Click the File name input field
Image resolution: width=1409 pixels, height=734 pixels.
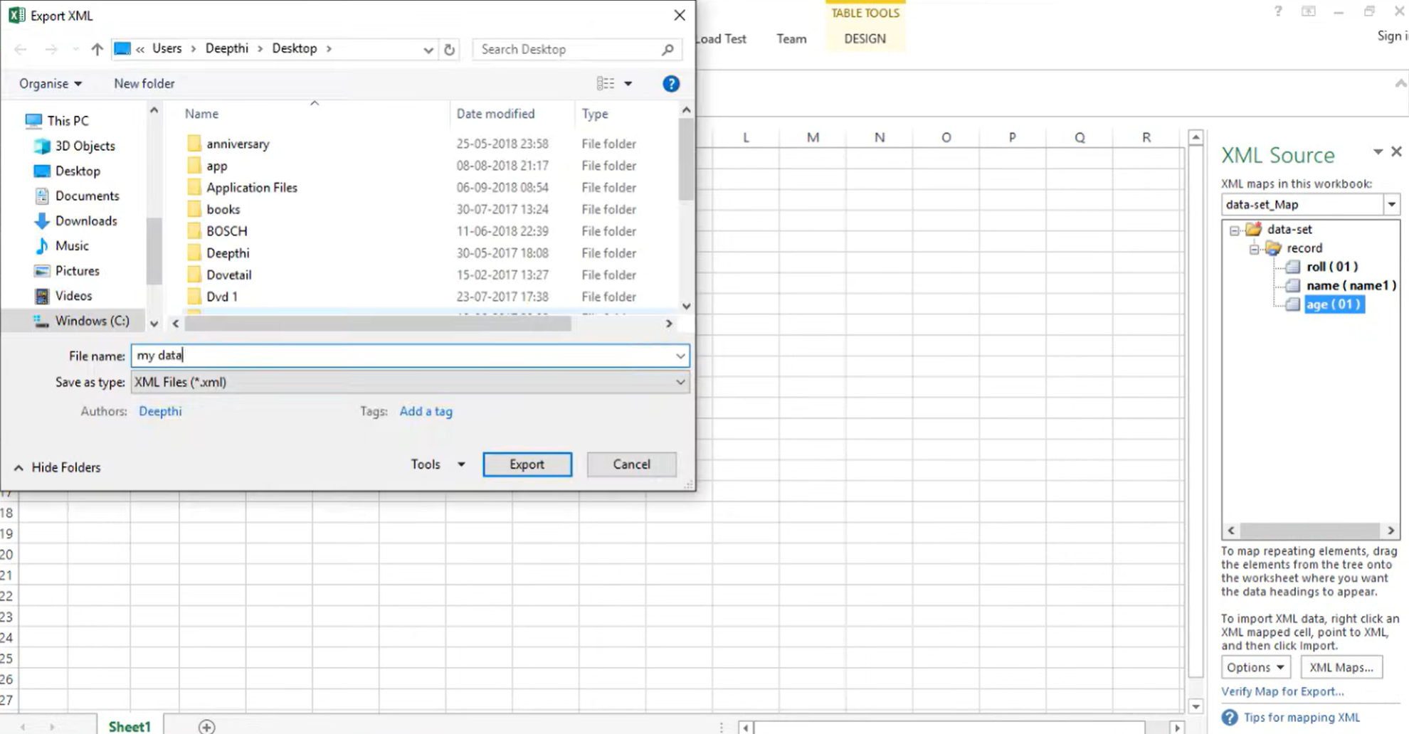(410, 356)
